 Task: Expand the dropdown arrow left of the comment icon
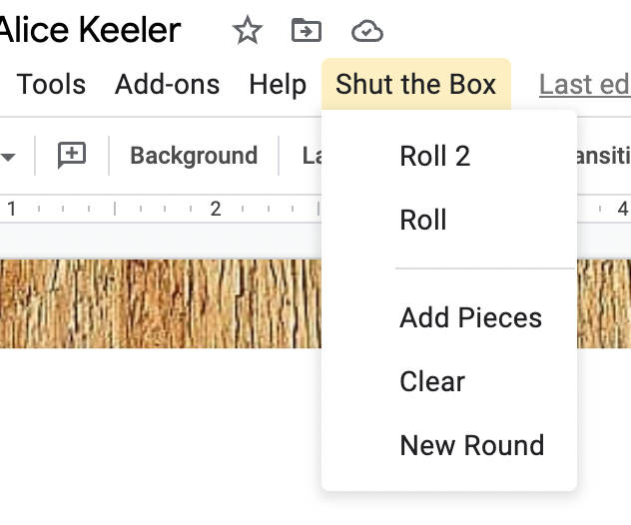click(x=8, y=157)
